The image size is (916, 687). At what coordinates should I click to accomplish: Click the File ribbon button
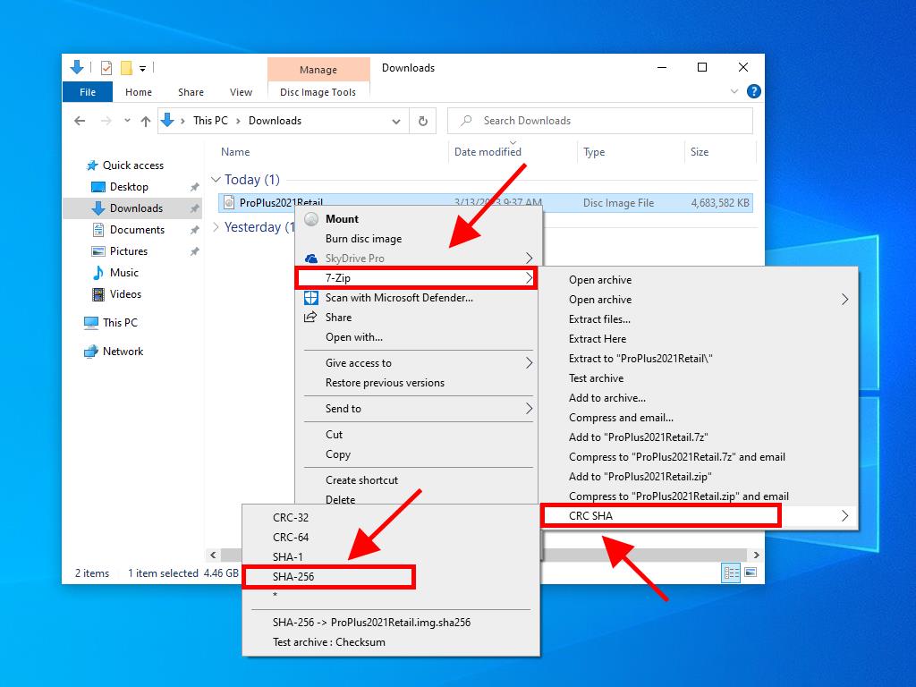[88, 92]
